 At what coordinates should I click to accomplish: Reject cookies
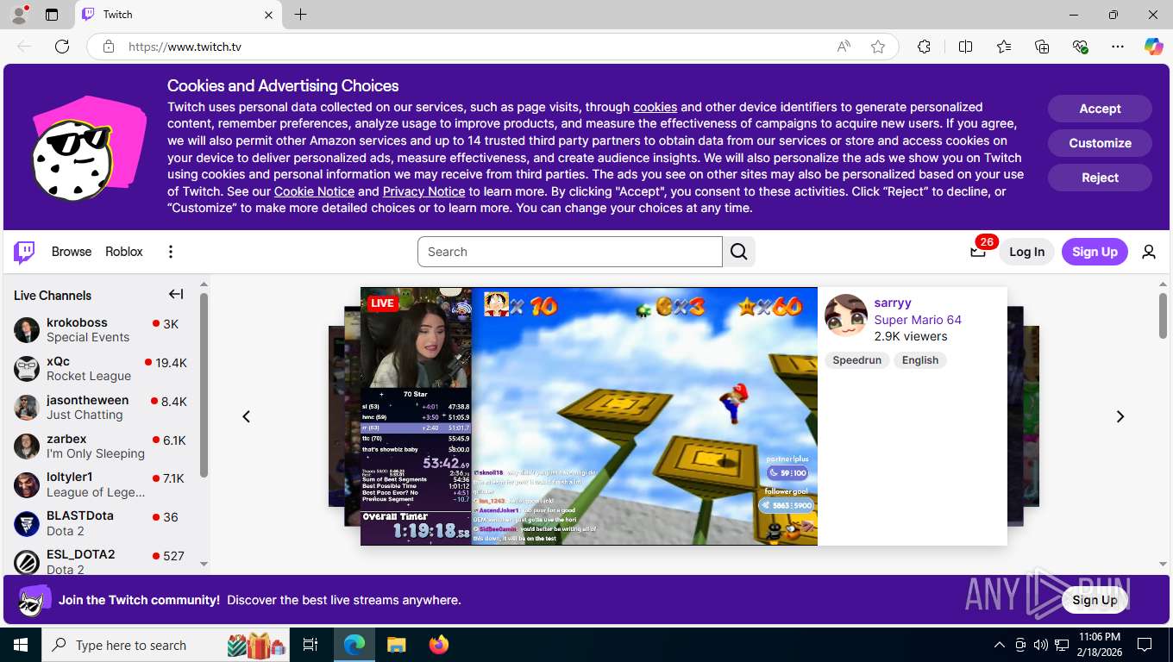1100,178
